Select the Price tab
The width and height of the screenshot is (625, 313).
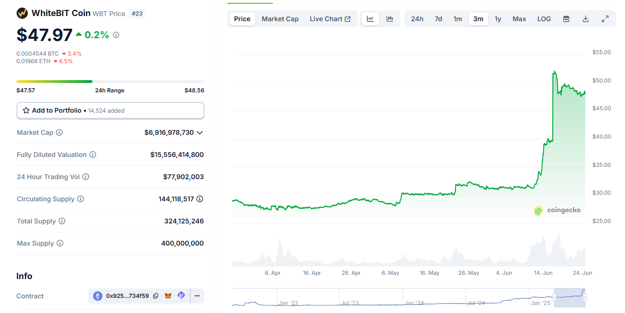pos(242,19)
